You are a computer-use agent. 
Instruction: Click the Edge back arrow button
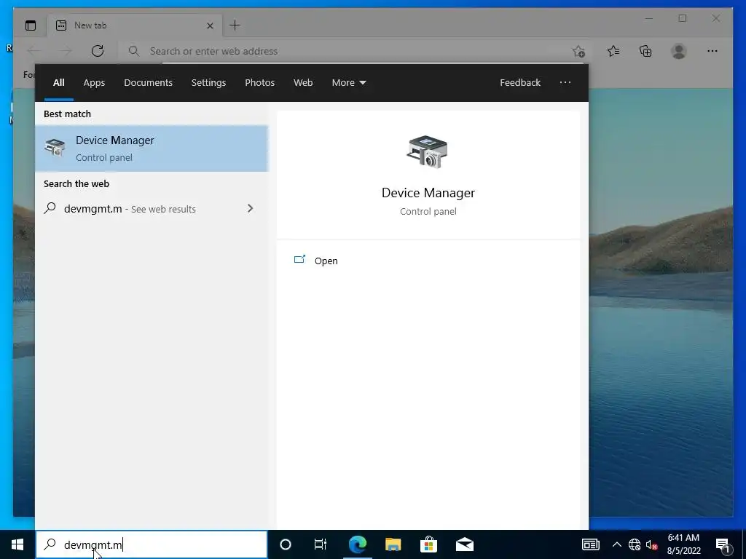[x=34, y=51]
